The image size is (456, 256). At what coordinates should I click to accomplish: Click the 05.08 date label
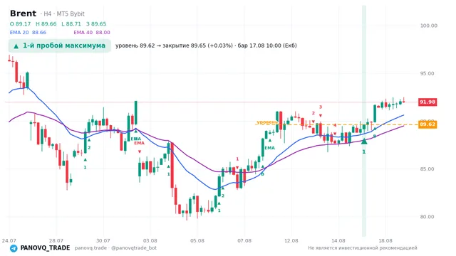(197, 240)
